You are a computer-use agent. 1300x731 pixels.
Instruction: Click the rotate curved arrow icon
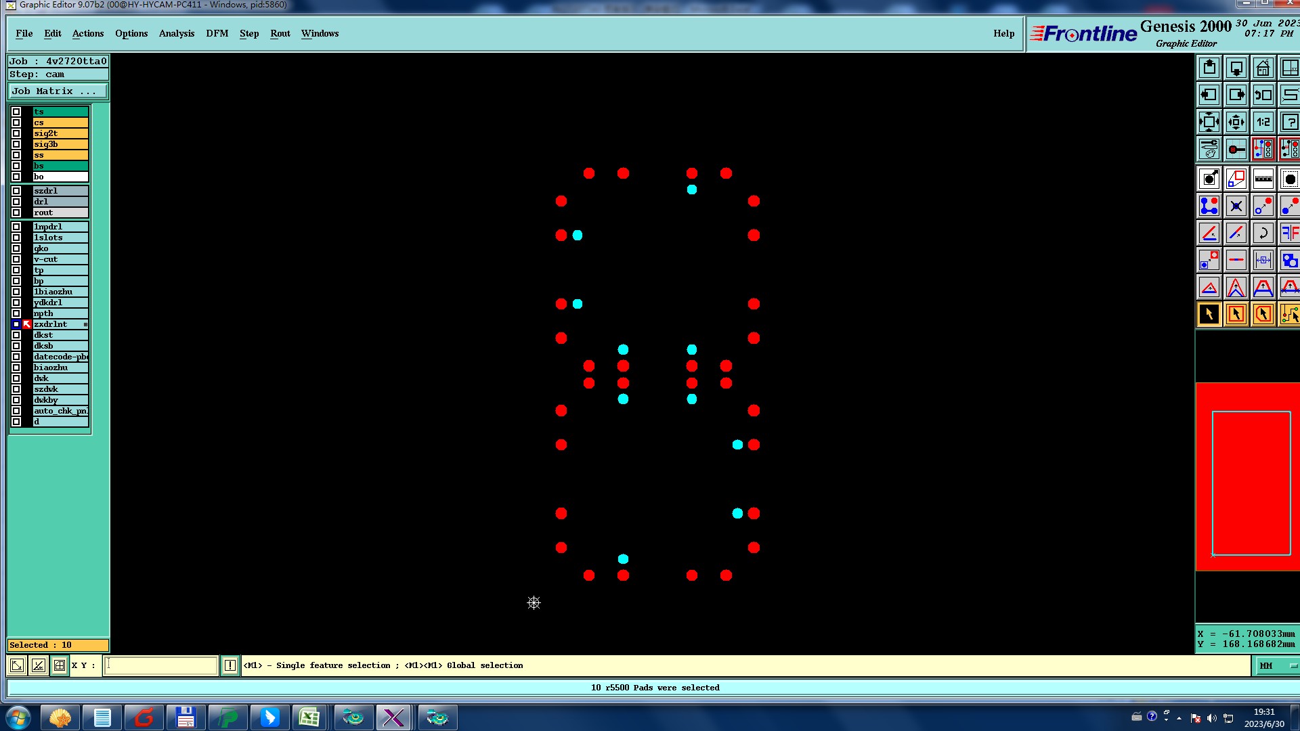tap(1263, 233)
